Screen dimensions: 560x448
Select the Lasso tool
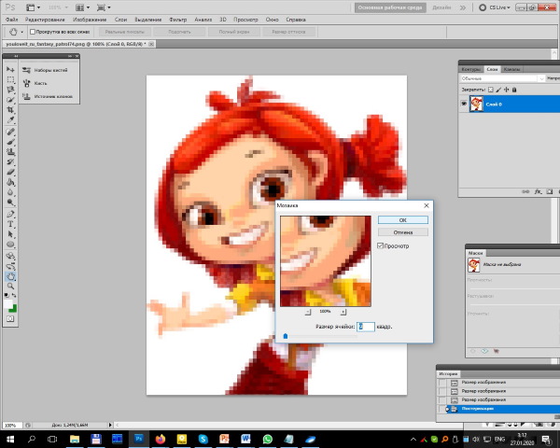click(x=10, y=90)
